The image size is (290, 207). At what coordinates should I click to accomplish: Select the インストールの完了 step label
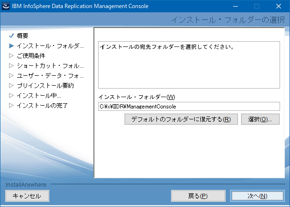(x=42, y=106)
